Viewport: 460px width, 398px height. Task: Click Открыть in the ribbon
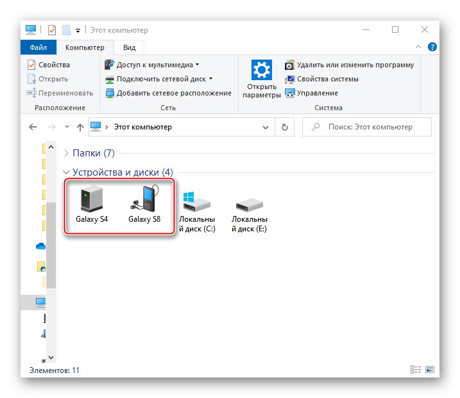click(47, 79)
